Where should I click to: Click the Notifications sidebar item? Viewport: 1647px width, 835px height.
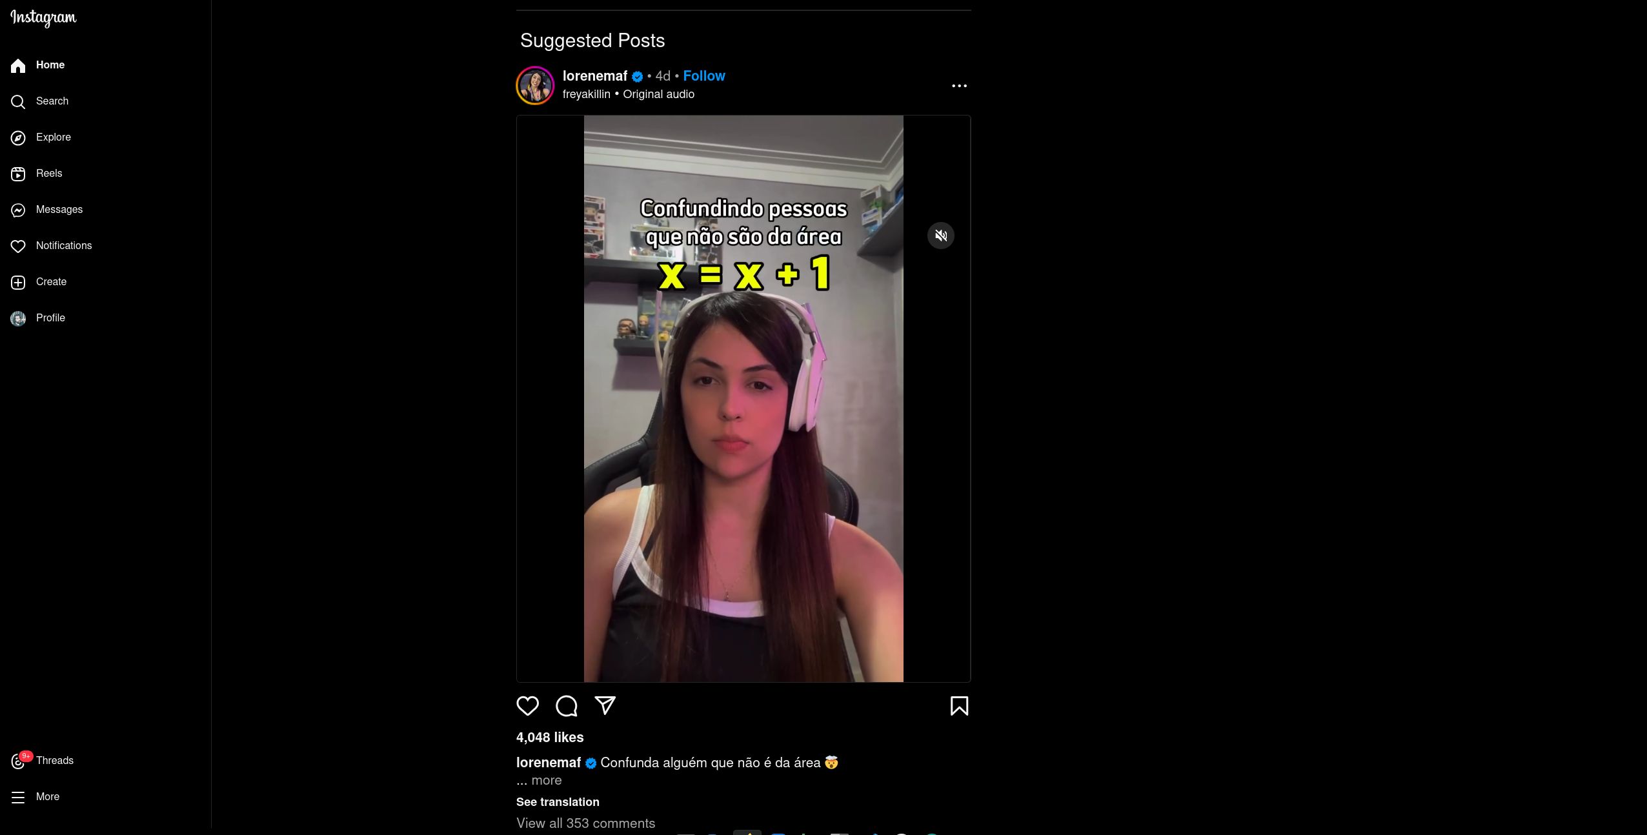pyautogui.click(x=64, y=245)
